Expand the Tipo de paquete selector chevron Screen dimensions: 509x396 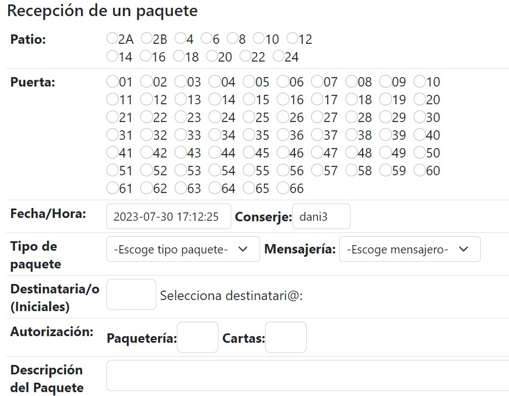coord(242,249)
